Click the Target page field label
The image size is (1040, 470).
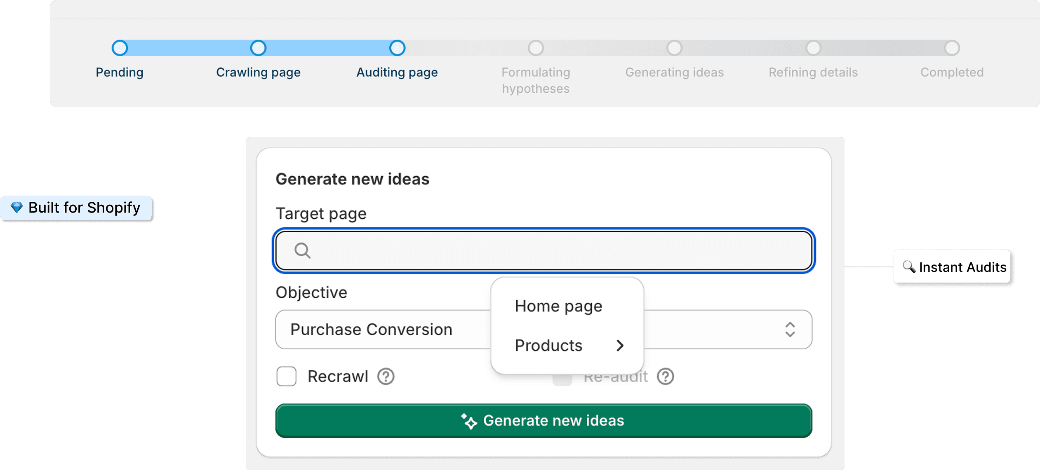tap(321, 214)
